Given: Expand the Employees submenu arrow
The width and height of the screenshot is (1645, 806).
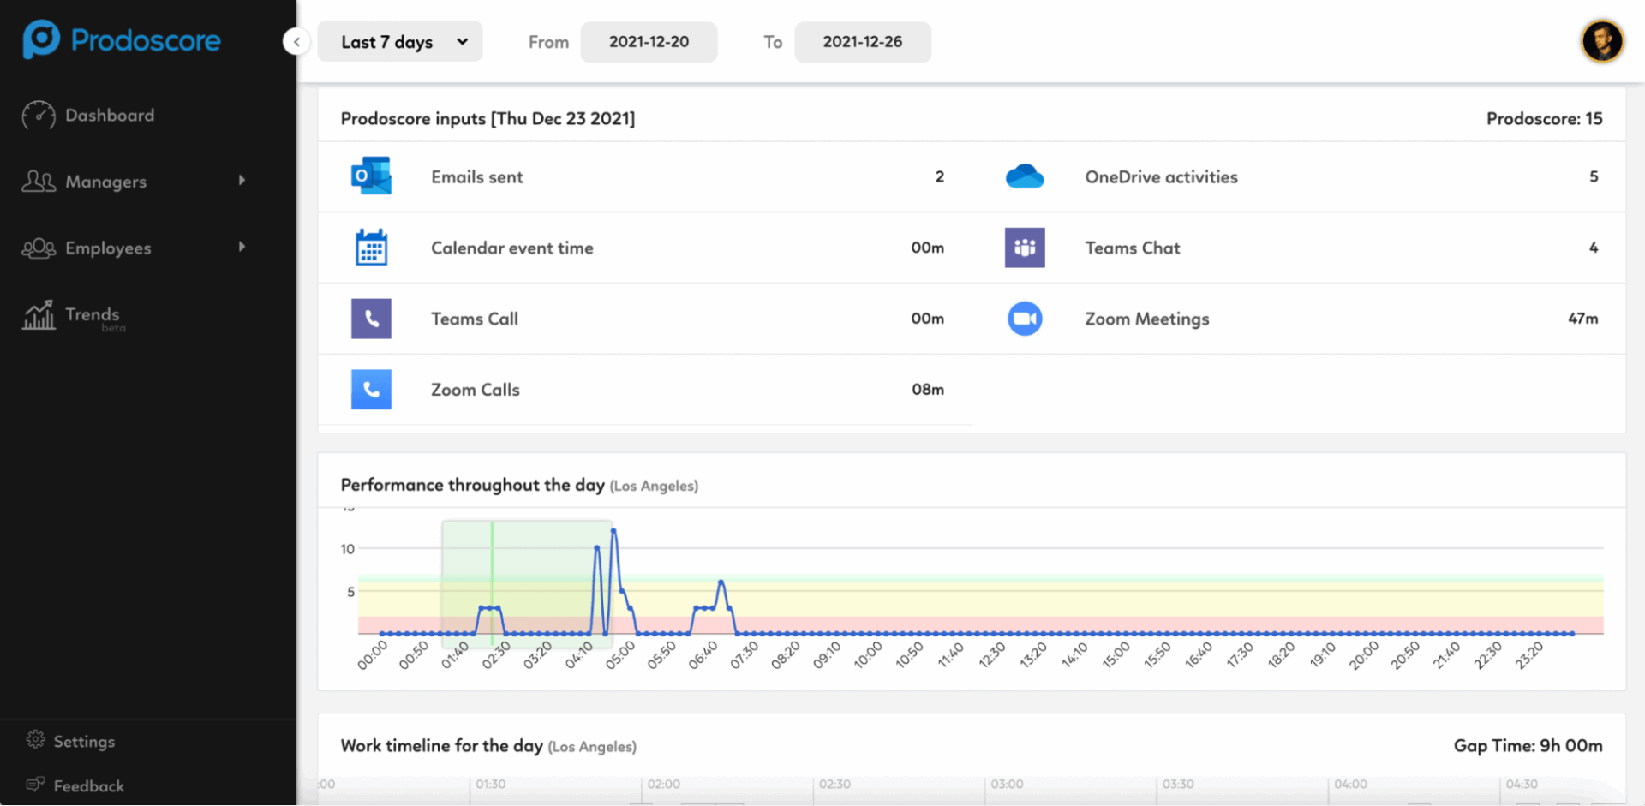Looking at the screenshot, I should (242, 248).
